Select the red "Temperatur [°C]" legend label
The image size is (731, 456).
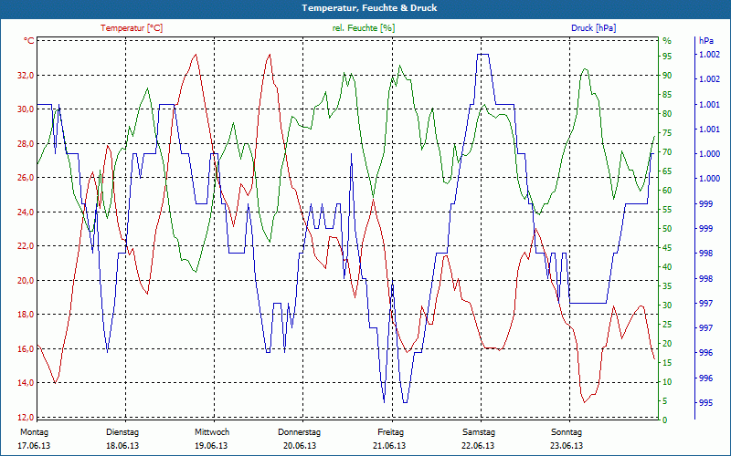point(132,28)
